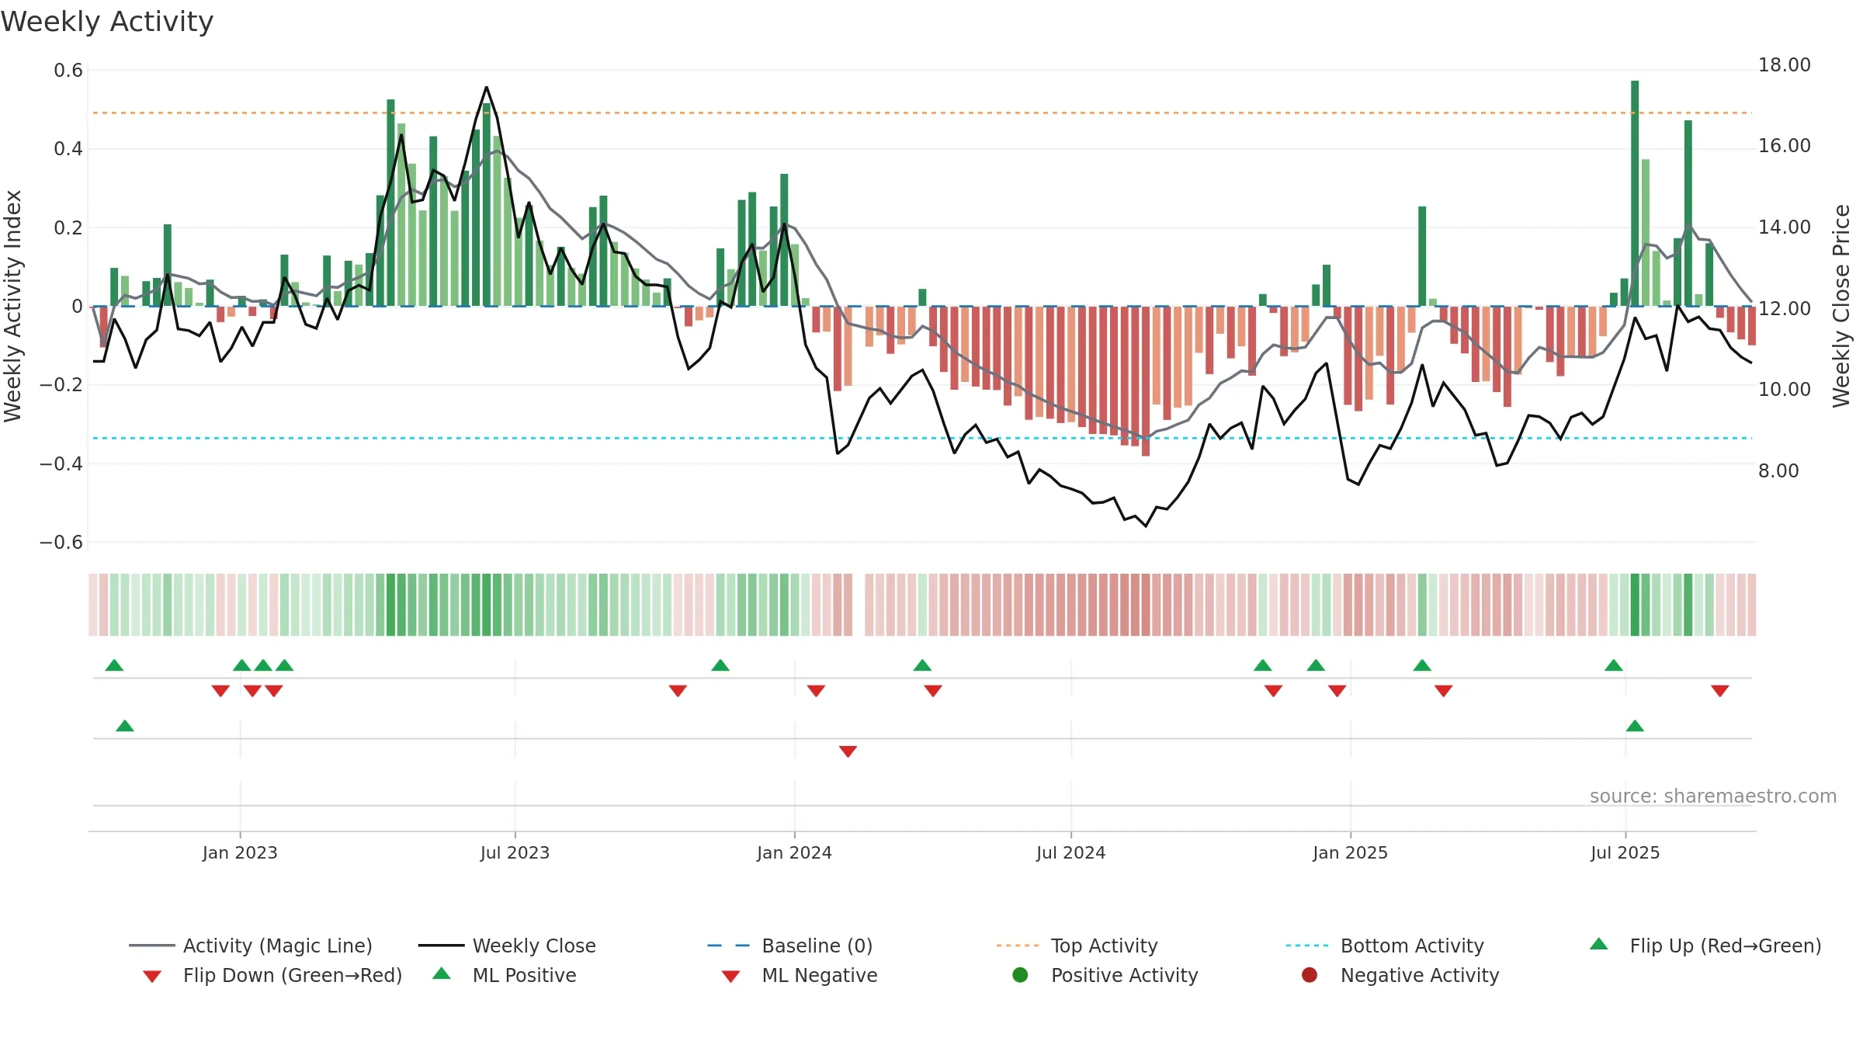Click the flip-up marker just before Jul 2025
Image resolution: width=1863 pixels, height=1048 pixels.
pos(1614,665)
